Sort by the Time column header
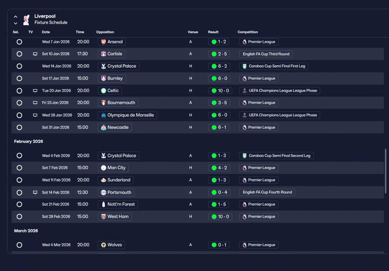The height and width of the screenshot is (271, 389). click(80, 32)
